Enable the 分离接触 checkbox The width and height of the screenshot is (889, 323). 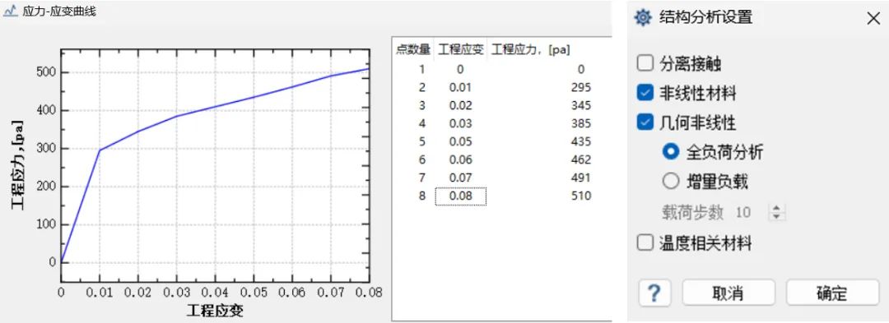(x=645, y=63)
